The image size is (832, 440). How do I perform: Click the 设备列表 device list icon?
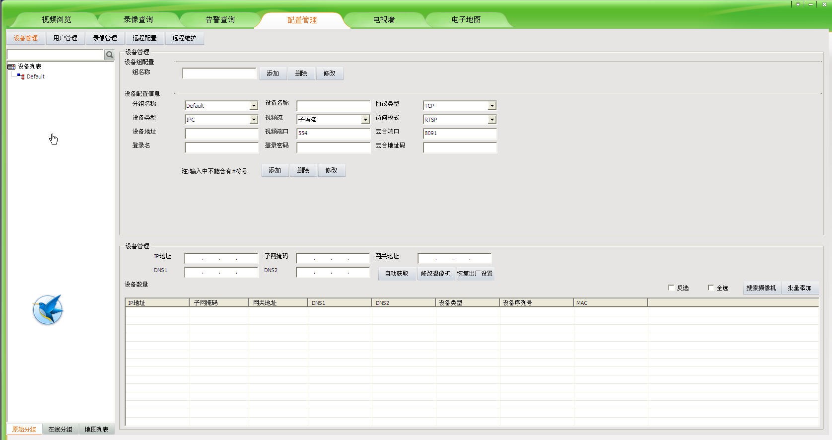point(11,67)
